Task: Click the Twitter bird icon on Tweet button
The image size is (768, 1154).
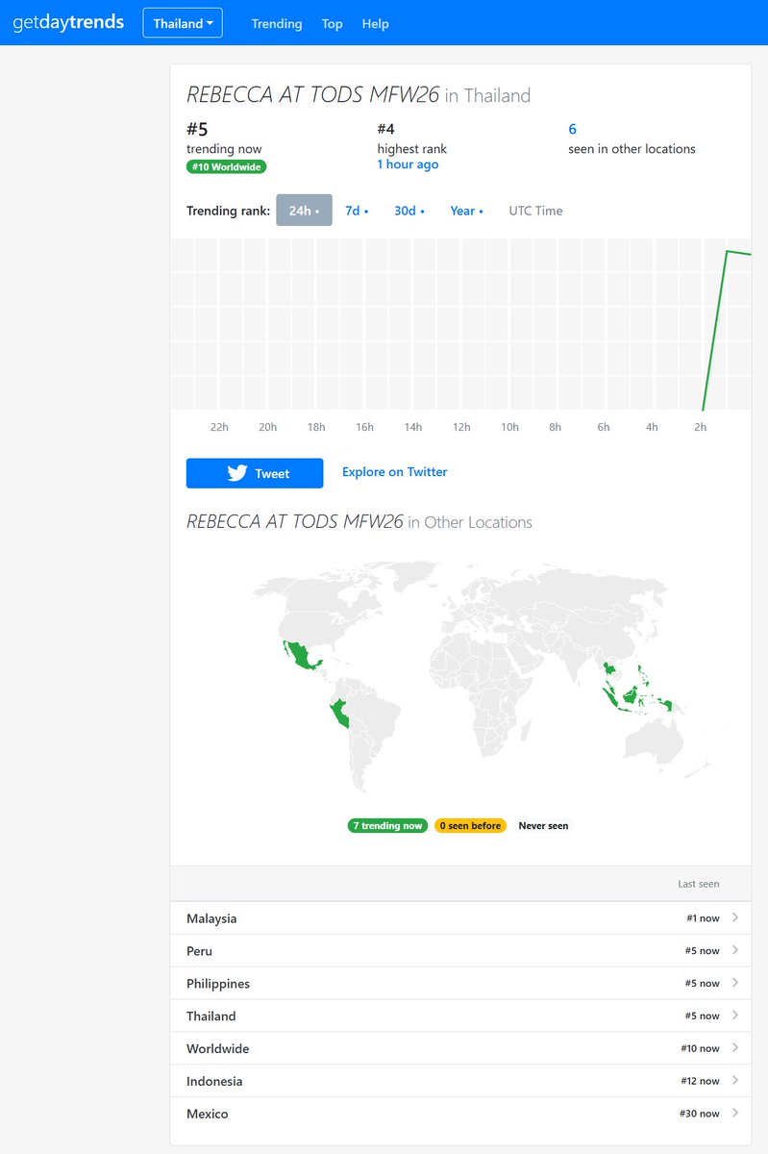Action: point(237,473)
